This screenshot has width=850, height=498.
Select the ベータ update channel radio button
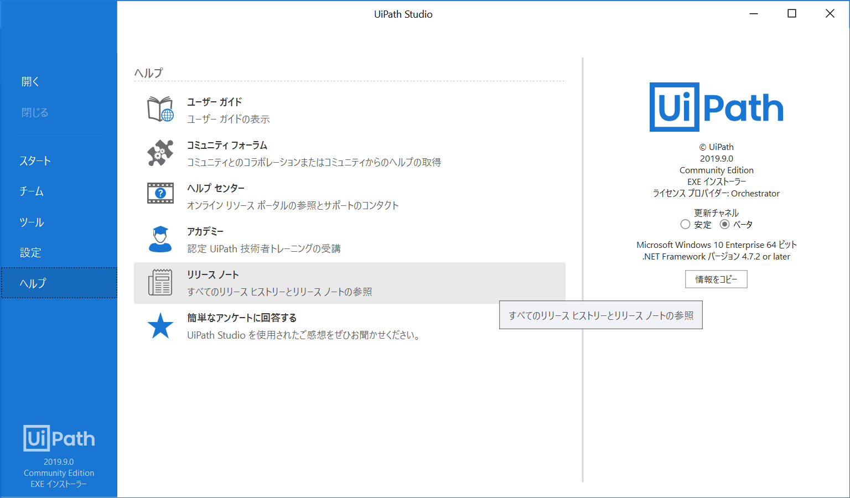tap(725, 224)
